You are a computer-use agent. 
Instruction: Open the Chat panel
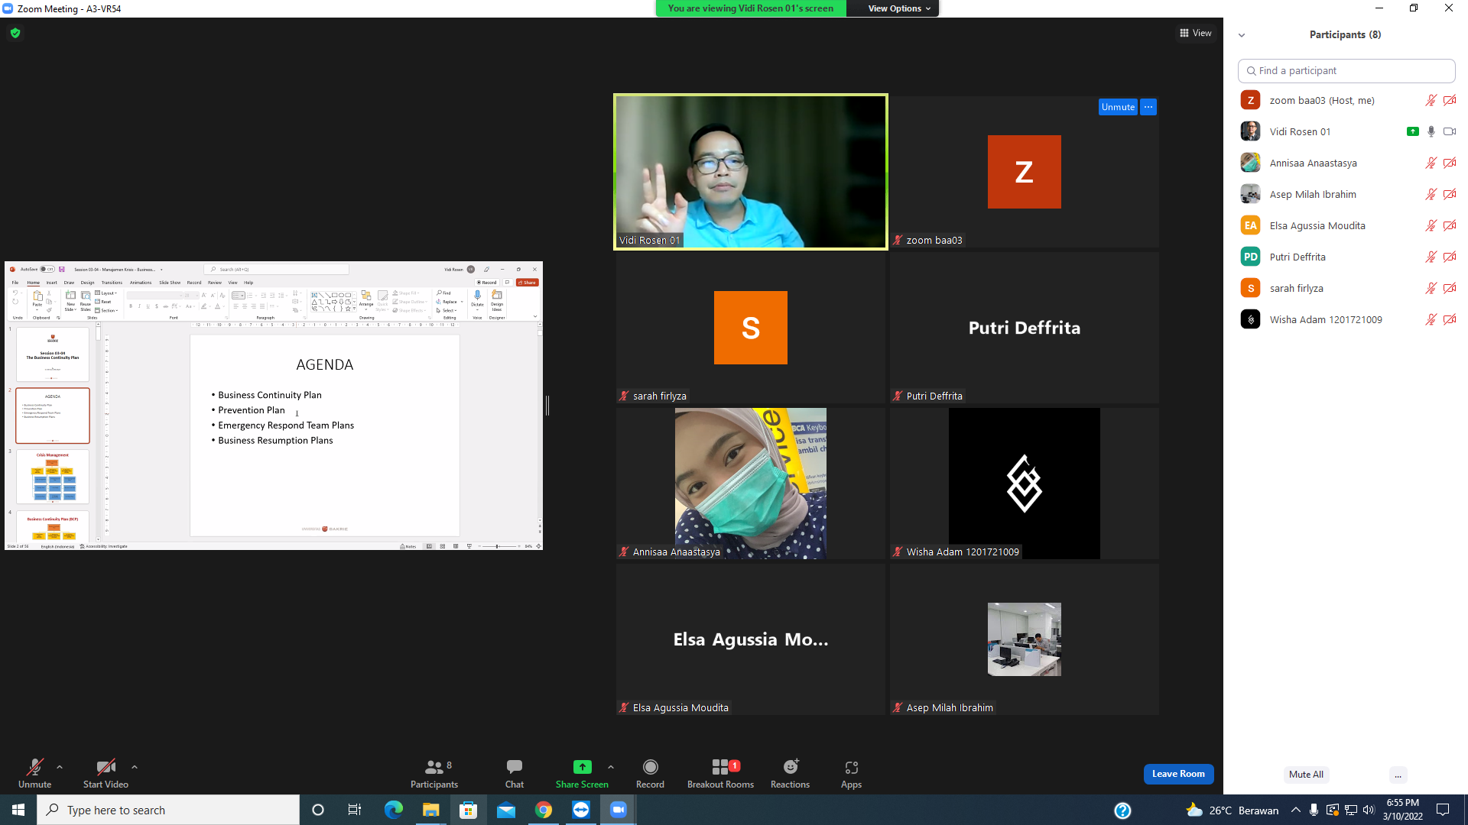coord(515,773)
